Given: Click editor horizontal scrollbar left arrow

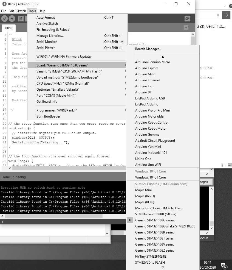Looking at the screenshot, I should coord(10,168).
